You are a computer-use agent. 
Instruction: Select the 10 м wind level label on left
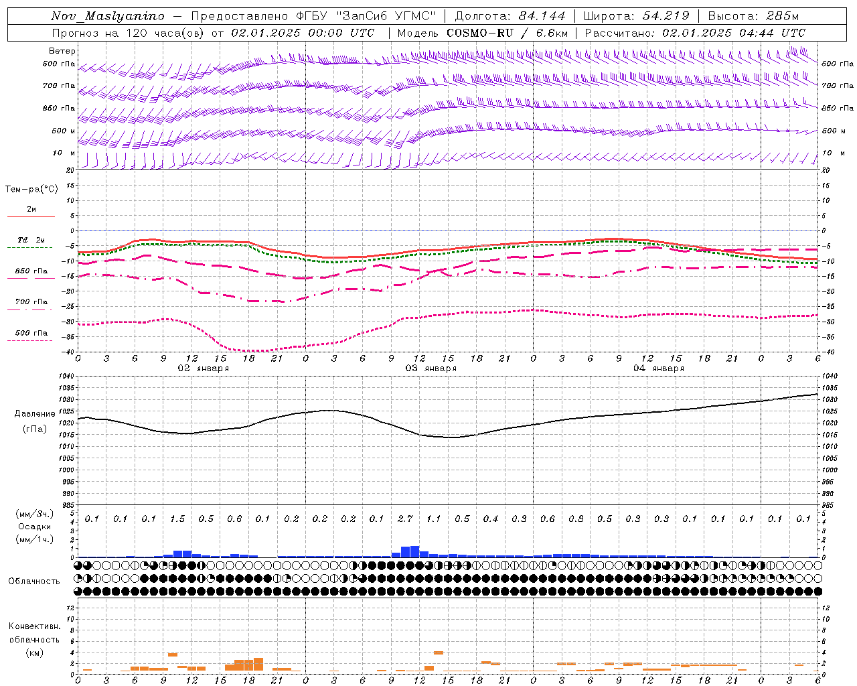(x=65, y=153)
